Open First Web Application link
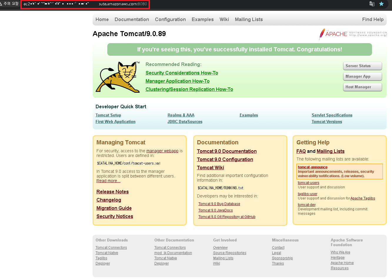 [116, 121]
